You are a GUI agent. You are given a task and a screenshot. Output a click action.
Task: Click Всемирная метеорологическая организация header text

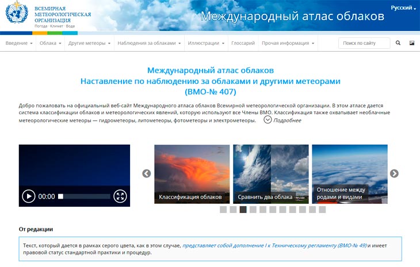click(x=63, y=14)
